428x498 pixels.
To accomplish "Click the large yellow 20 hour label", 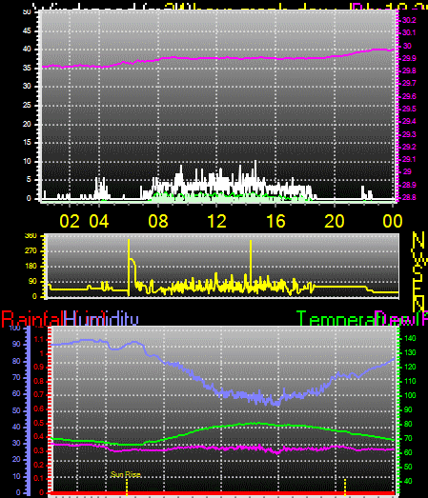I will [x=335, y=221].
